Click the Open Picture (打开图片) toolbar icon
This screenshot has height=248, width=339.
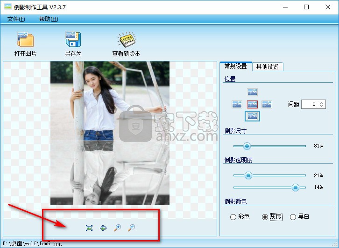pos(25,40)
